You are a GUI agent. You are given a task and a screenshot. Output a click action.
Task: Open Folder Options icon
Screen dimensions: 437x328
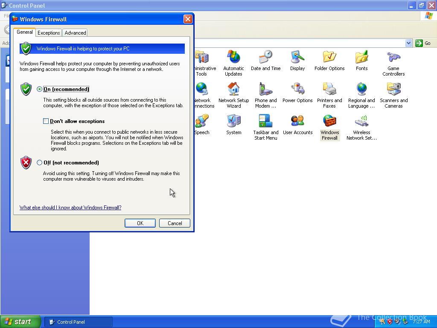click(x=329, y=61)
